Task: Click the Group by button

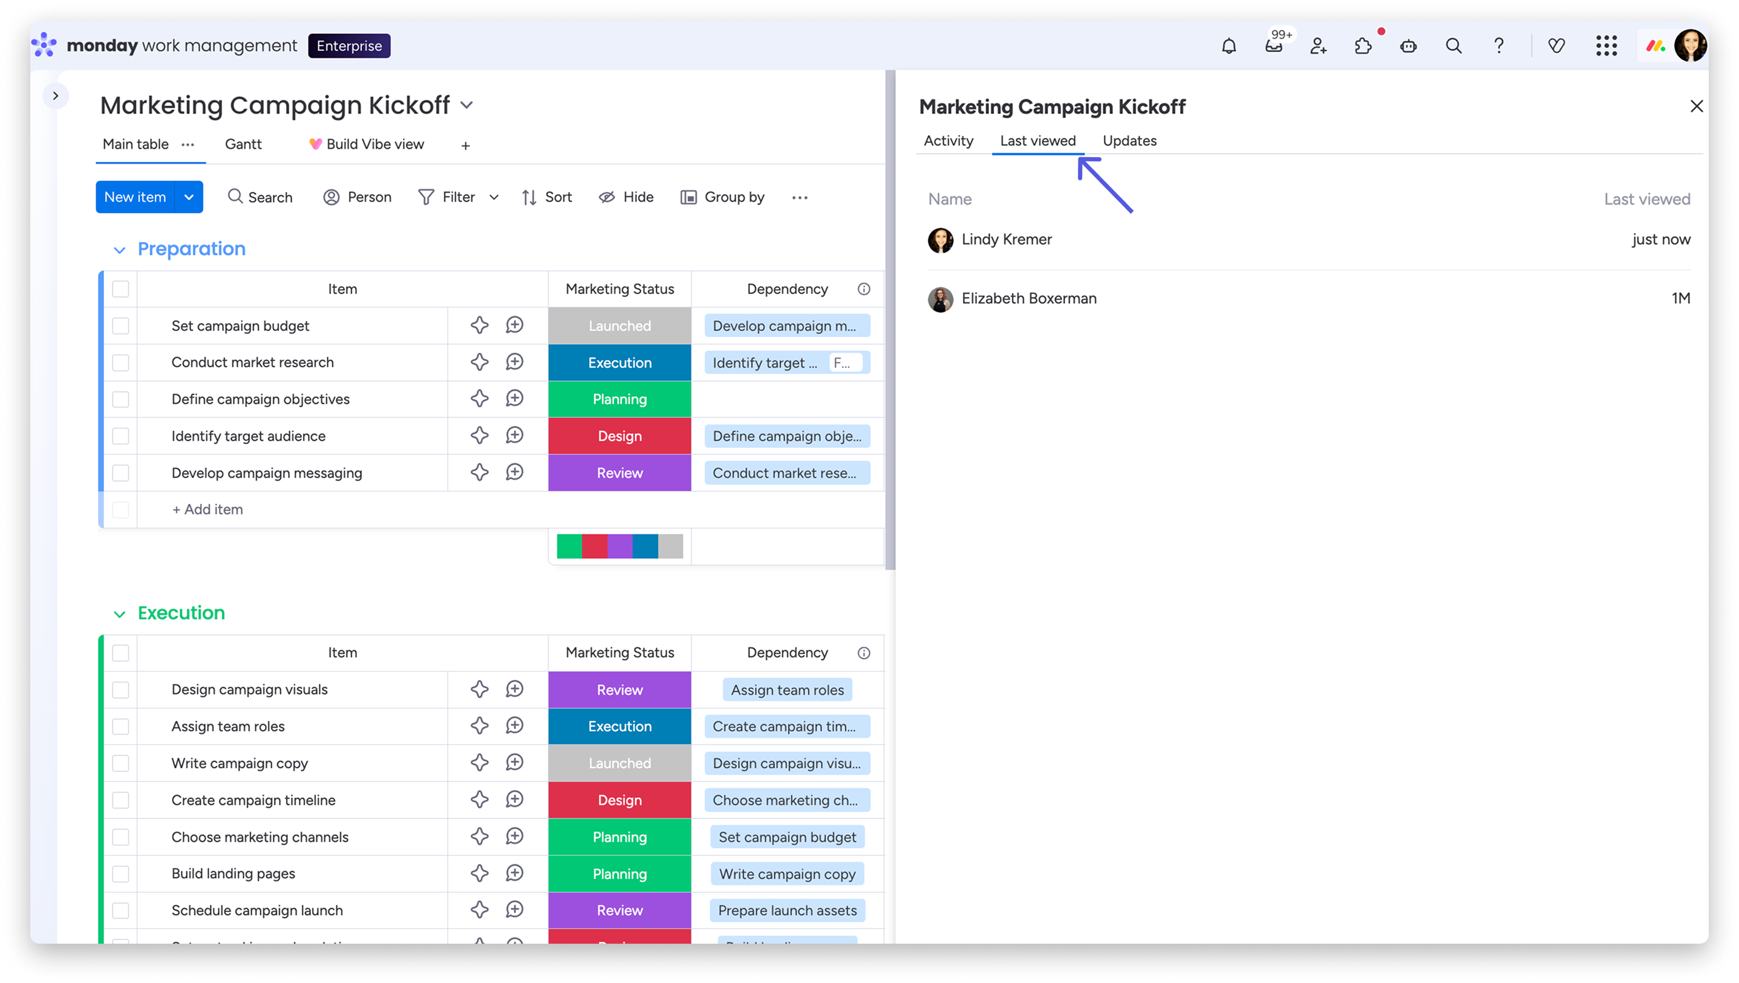Action: point(722,197)
